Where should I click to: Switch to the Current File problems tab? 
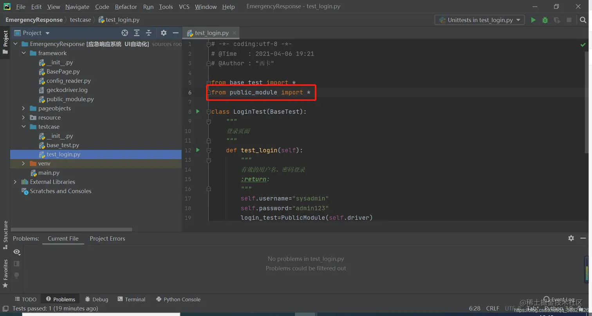[x=63, y=238]
